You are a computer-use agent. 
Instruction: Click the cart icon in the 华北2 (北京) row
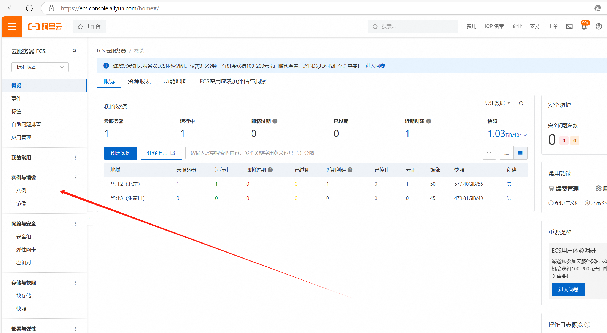(509, 184)
